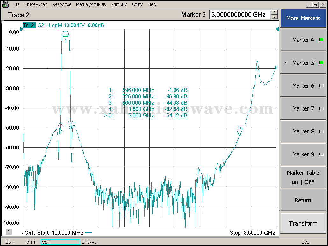The height and width of the screenshot is (246, 328).
Task: Select marker 1 triangle at the passband peak
Action: pos(66,34)
